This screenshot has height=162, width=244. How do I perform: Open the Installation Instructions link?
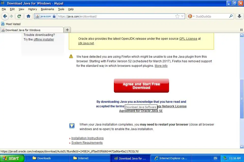point(87,138)
